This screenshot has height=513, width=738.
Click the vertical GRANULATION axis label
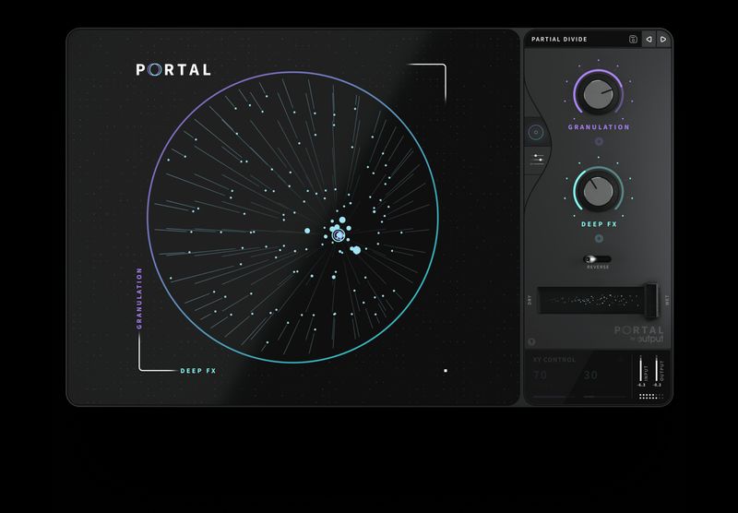pos(139,298)
